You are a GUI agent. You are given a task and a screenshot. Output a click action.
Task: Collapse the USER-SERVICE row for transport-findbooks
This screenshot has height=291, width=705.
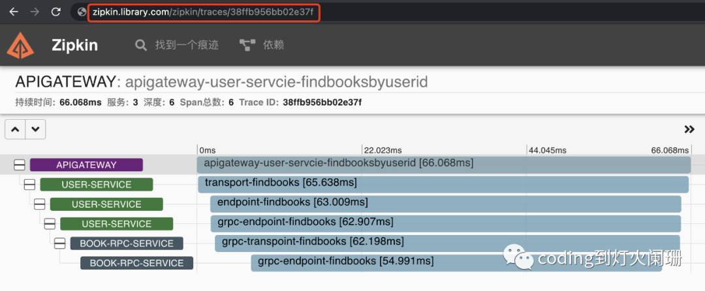(x=29, y=185)
